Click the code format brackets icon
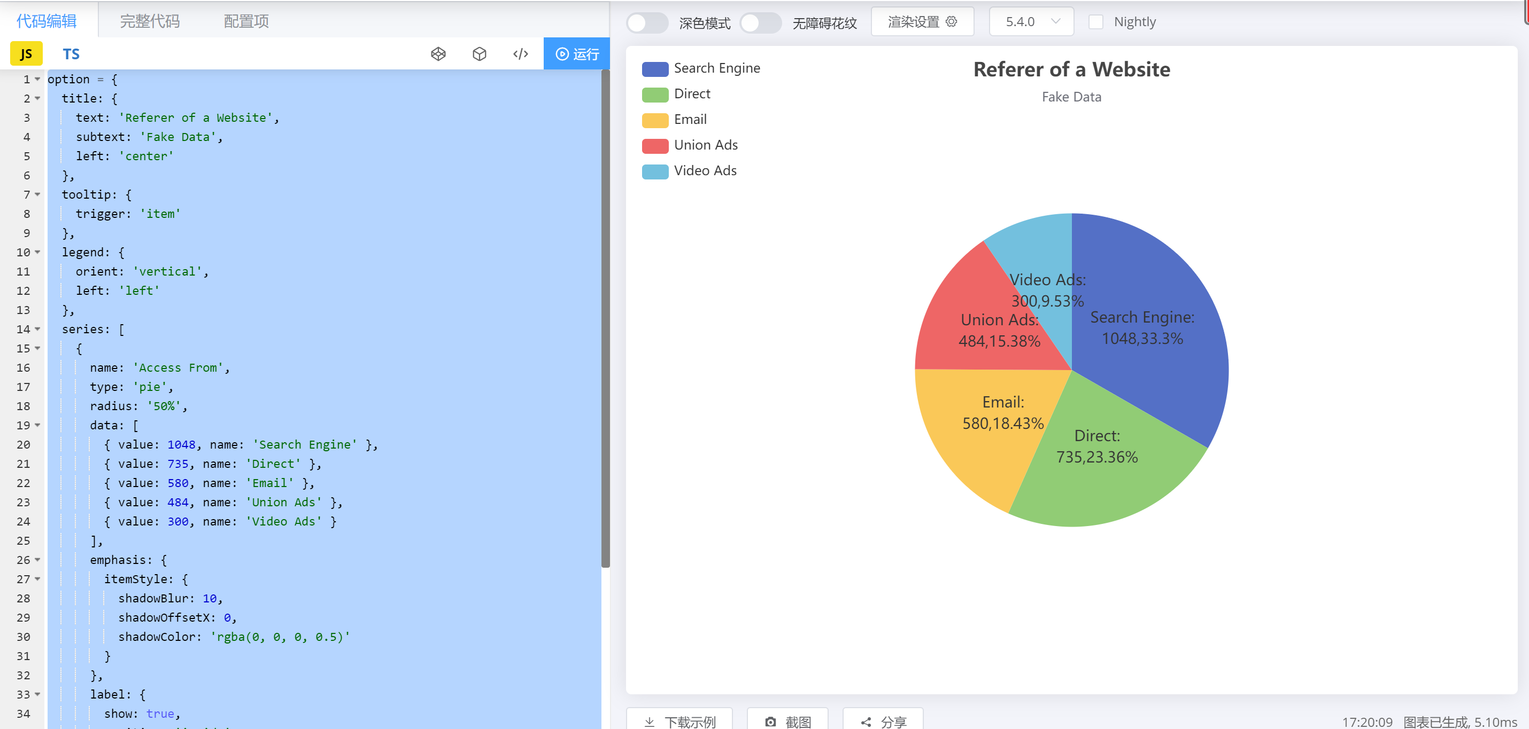Screen dimensions: 1529x729 tap(521, 54)
